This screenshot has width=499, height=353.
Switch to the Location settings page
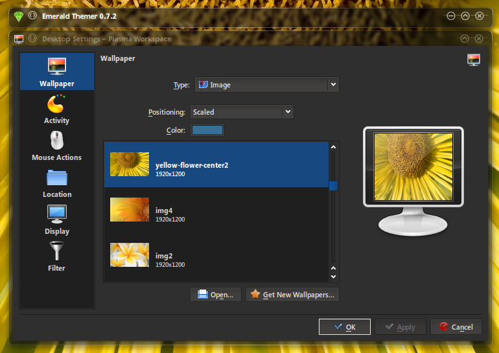click(x=57, y=183)
